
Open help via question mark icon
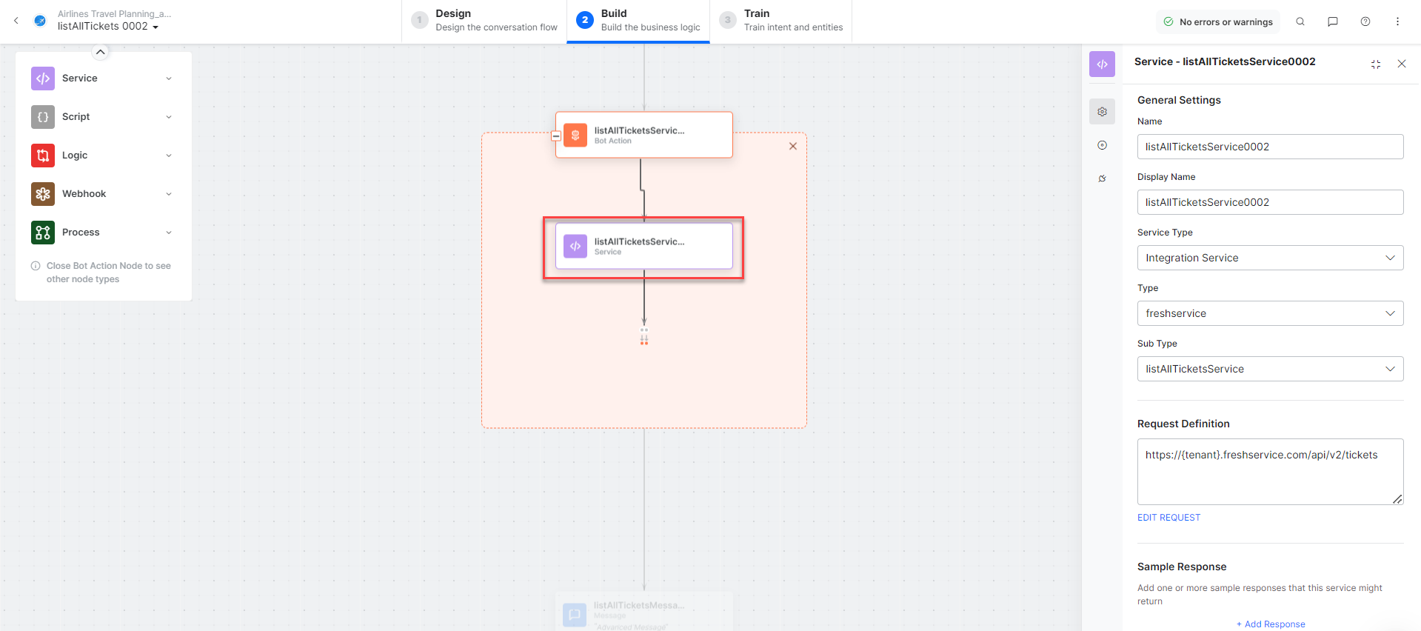1365,21
